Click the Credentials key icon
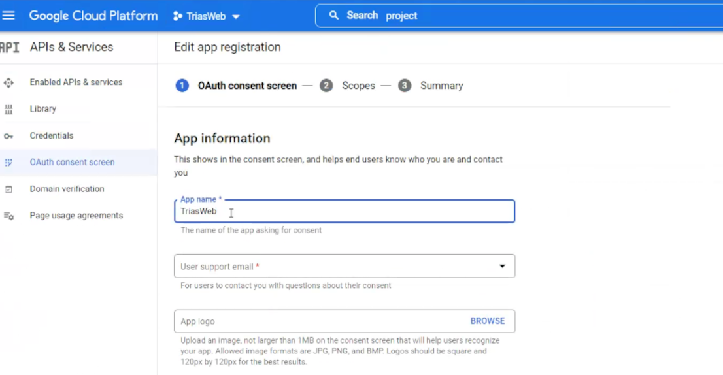Viewport: 723px width, 375px height. 8,136
